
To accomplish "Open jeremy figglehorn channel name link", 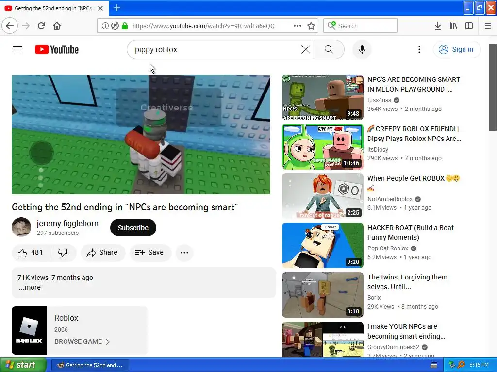I will point(67,223).
